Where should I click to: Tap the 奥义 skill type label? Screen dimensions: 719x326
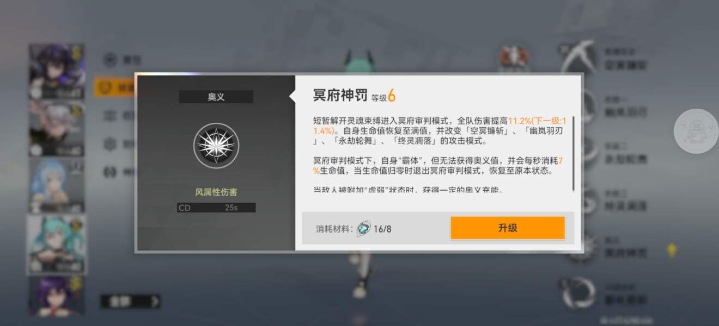(216, 97)
